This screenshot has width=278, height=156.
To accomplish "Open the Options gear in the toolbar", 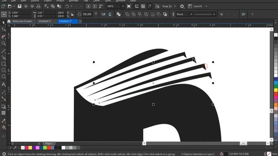I will click(x=182, y=6).
